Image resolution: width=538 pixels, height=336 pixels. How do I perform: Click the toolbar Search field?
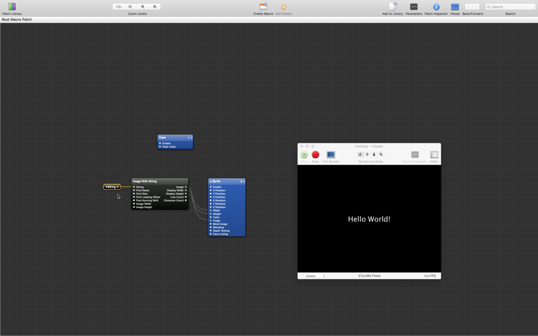pyautogui.click(x=510, y=7)
